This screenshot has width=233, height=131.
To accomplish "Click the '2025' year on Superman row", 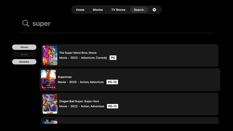I will tap(73, 82).
